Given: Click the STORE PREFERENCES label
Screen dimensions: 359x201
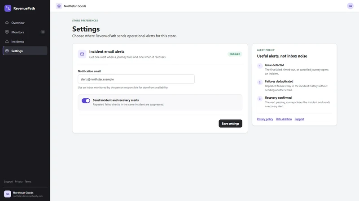Looking at the screenshot, I should click(85, 21).
